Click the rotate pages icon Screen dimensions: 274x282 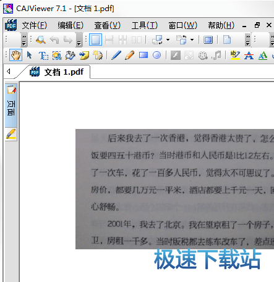pyautogui.click(x=157, y=39)
